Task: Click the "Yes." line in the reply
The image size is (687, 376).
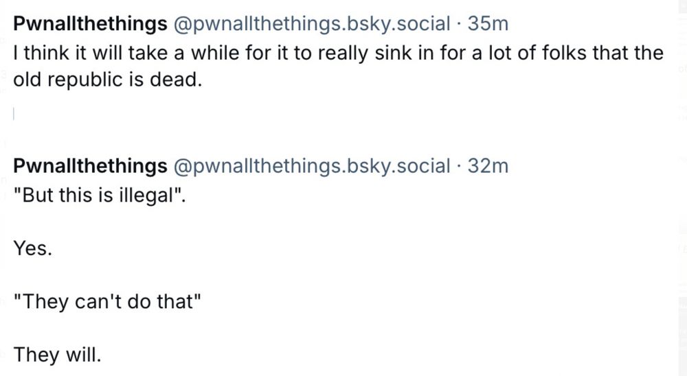Action: (x=33, y=248)
